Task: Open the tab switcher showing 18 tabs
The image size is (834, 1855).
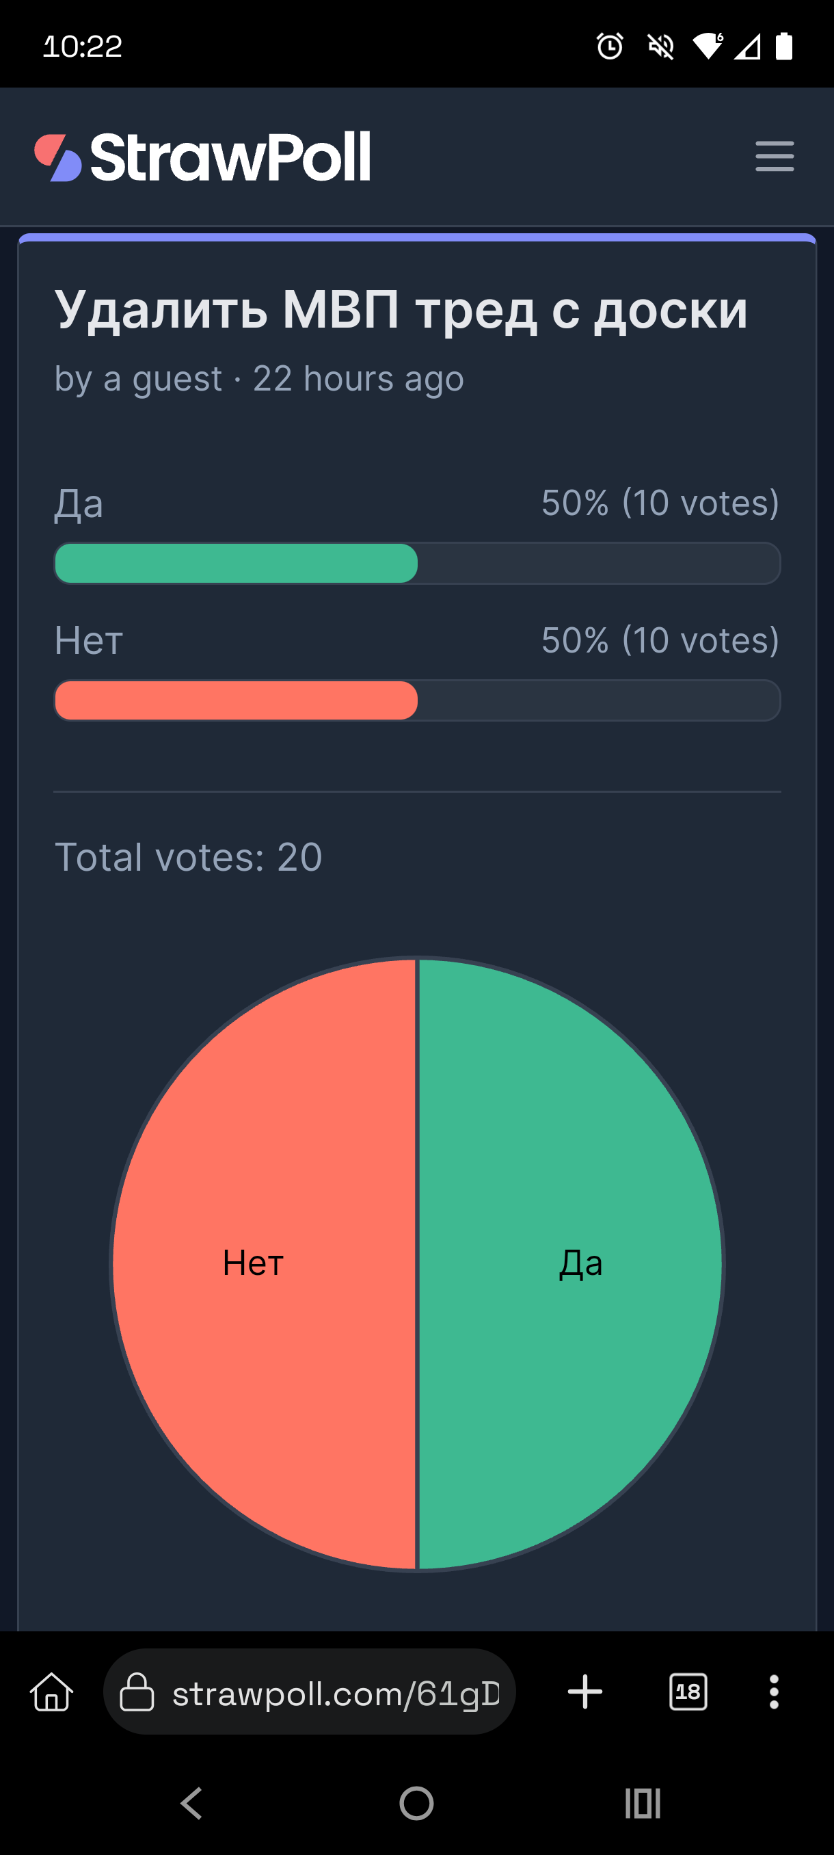Action: coord(688,1692)
